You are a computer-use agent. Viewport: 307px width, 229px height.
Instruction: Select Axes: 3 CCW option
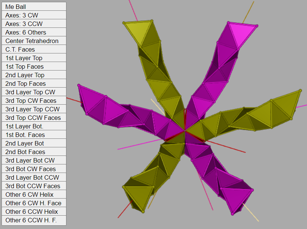pyautogui.click(x=34, y=24)
